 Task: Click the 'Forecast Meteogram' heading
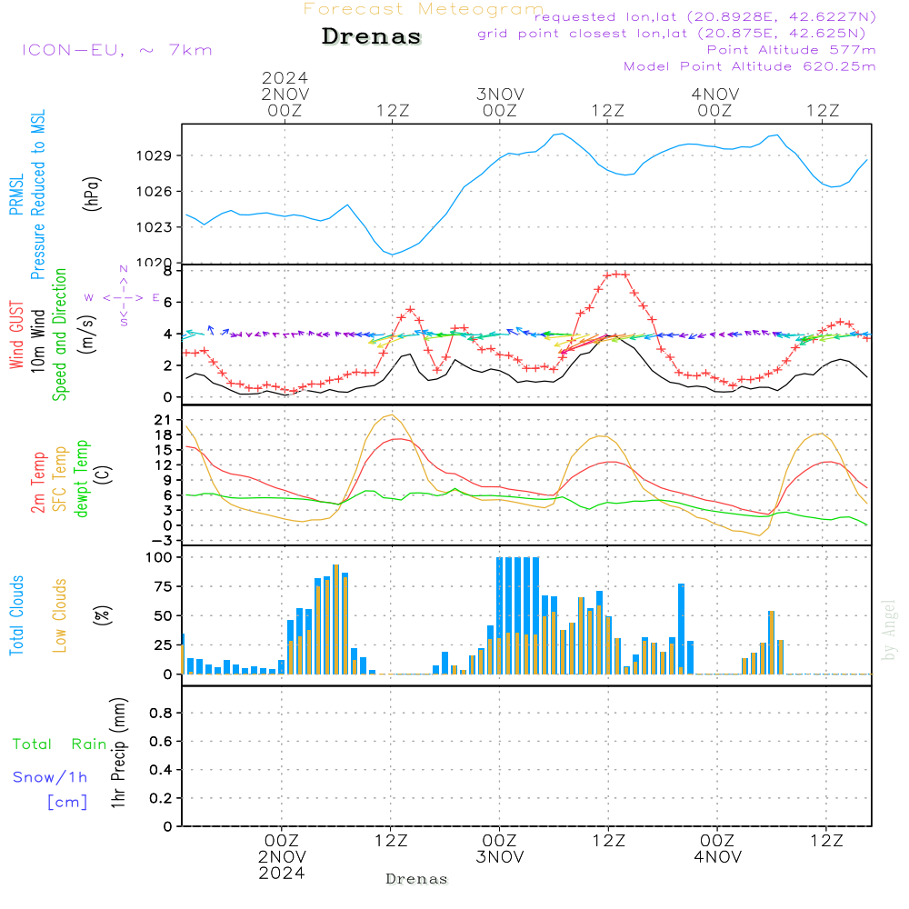pyautogui.click(x=423, y=9)
